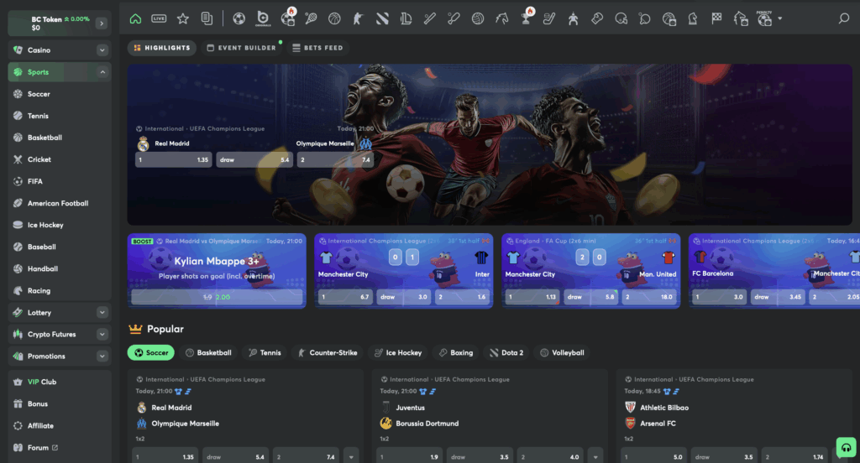
Task: Expand the Promotions sidebar section
Action: 102,356
